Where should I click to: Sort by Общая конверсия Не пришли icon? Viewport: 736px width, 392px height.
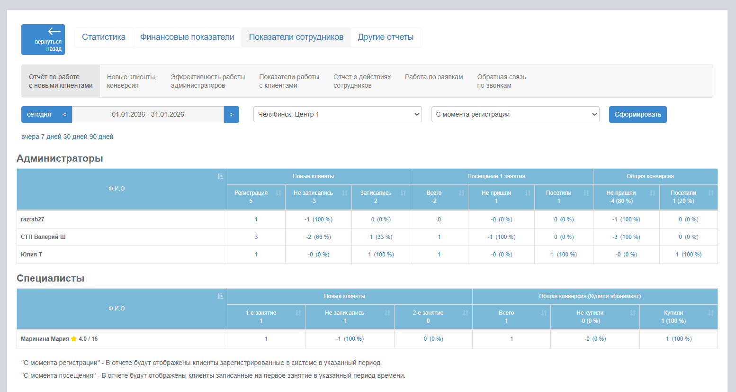coord(653,193)
